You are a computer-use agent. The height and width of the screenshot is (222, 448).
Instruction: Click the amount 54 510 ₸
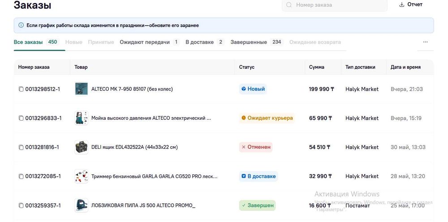(x=320, y=148)
